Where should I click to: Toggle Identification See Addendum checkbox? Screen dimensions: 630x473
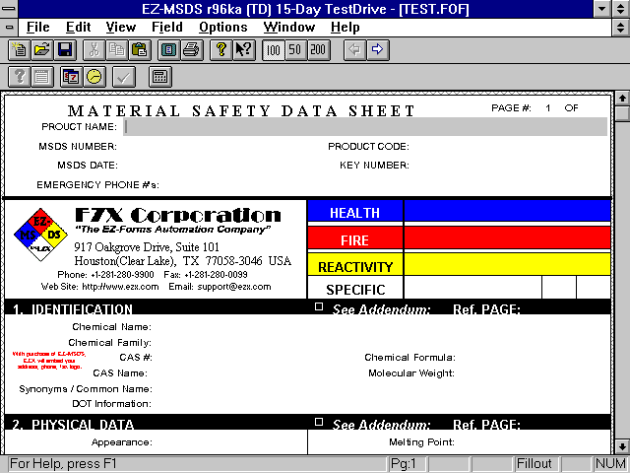click(x=318, y=307)
